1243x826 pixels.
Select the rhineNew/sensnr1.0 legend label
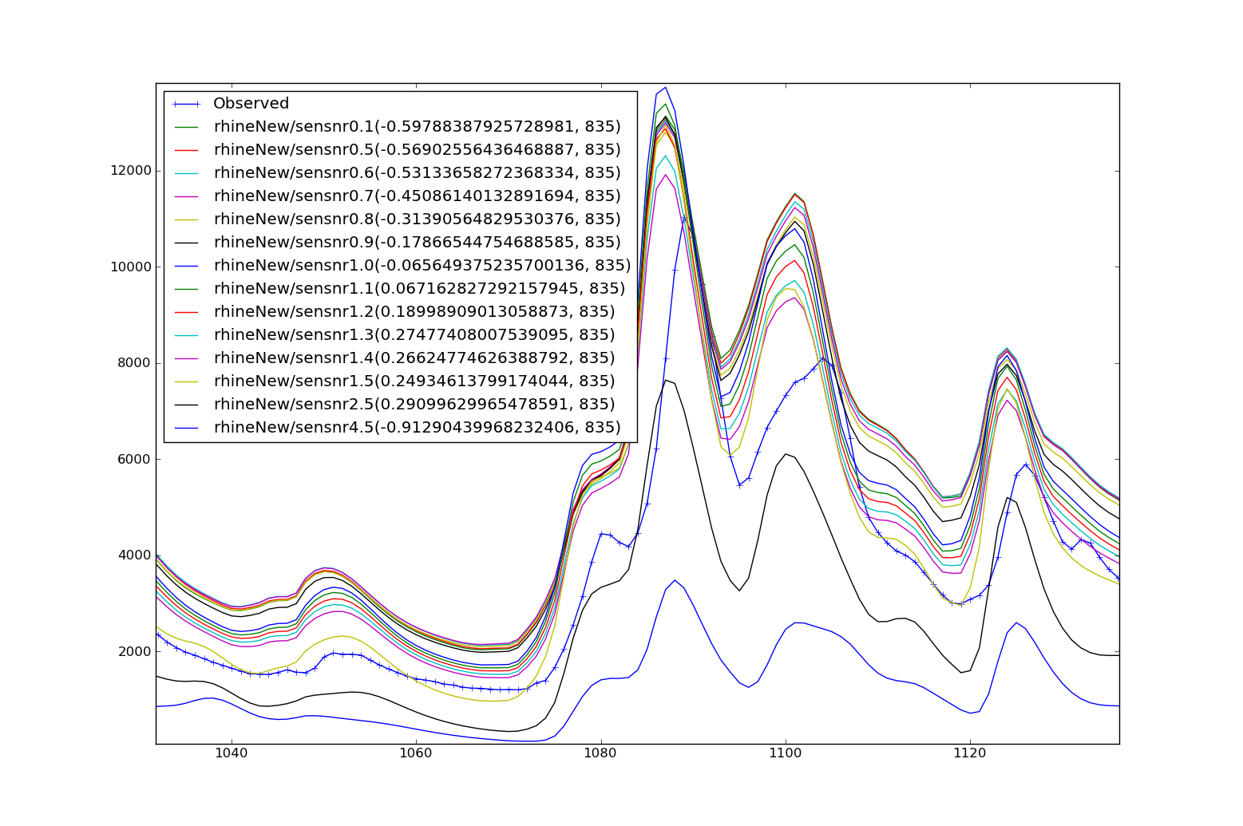coord(422,266)
